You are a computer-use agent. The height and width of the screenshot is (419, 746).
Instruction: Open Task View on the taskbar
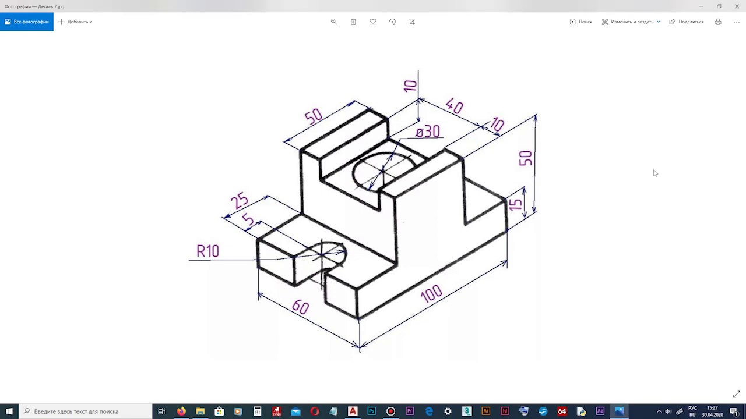[162, 411]
